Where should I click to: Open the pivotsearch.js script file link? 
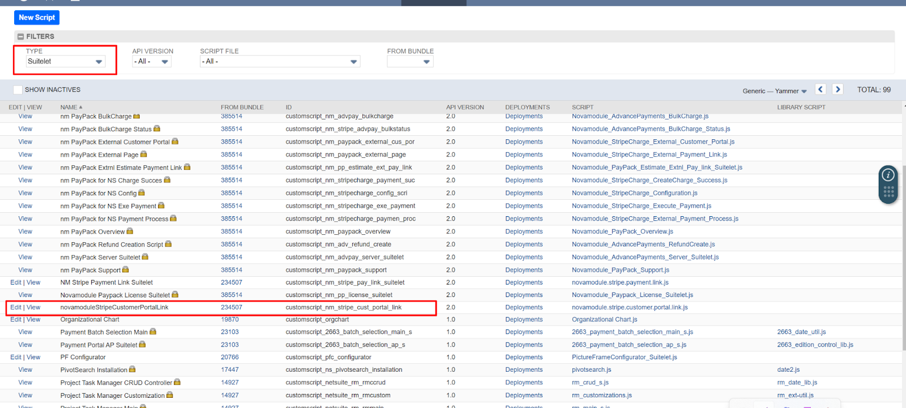591,370
